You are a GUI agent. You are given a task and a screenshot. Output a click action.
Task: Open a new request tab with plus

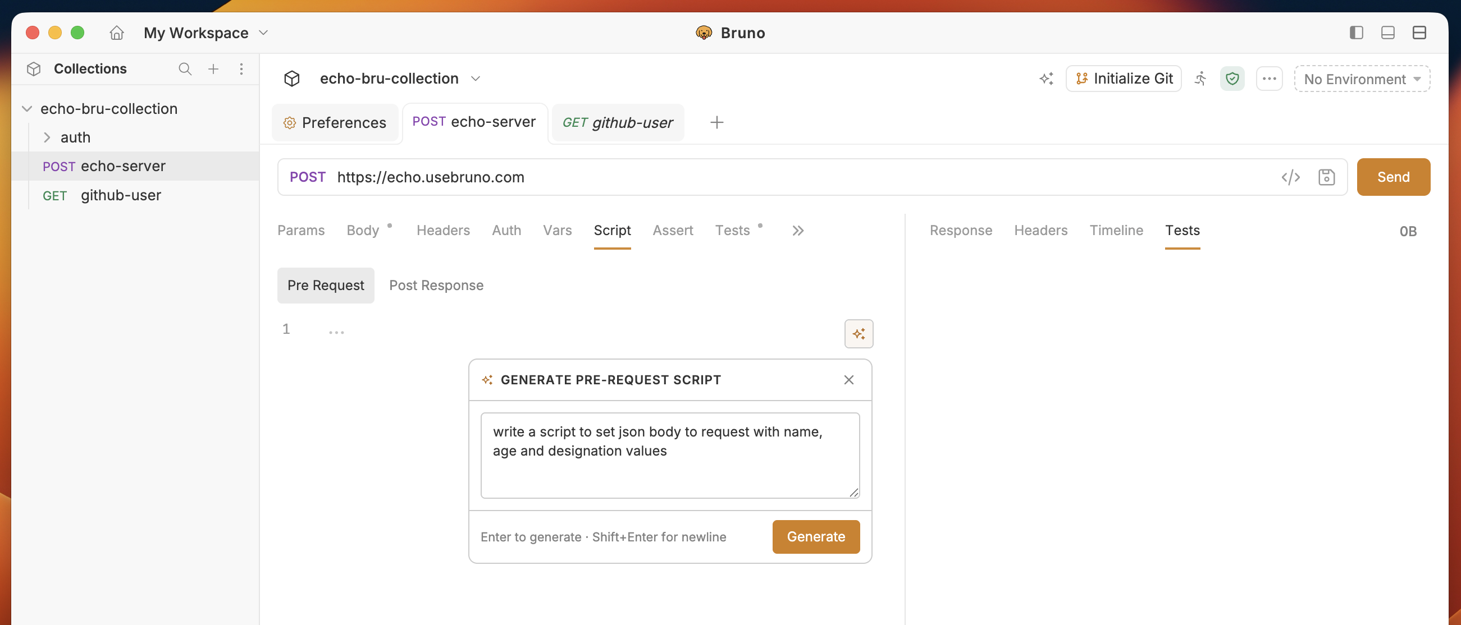(x=717, y=122)
